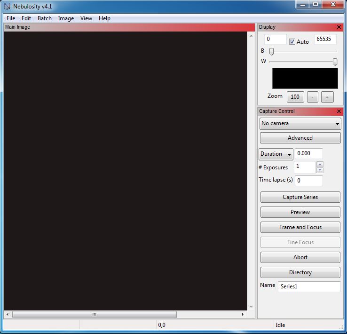Viewport: 347px width, 334px height.
Task: Click the # Exposures value field
Action: pyautogui.click(x=305, y=167)
